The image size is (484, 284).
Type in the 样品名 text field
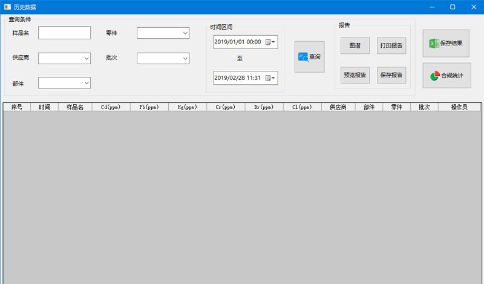[x=64, y=33]
